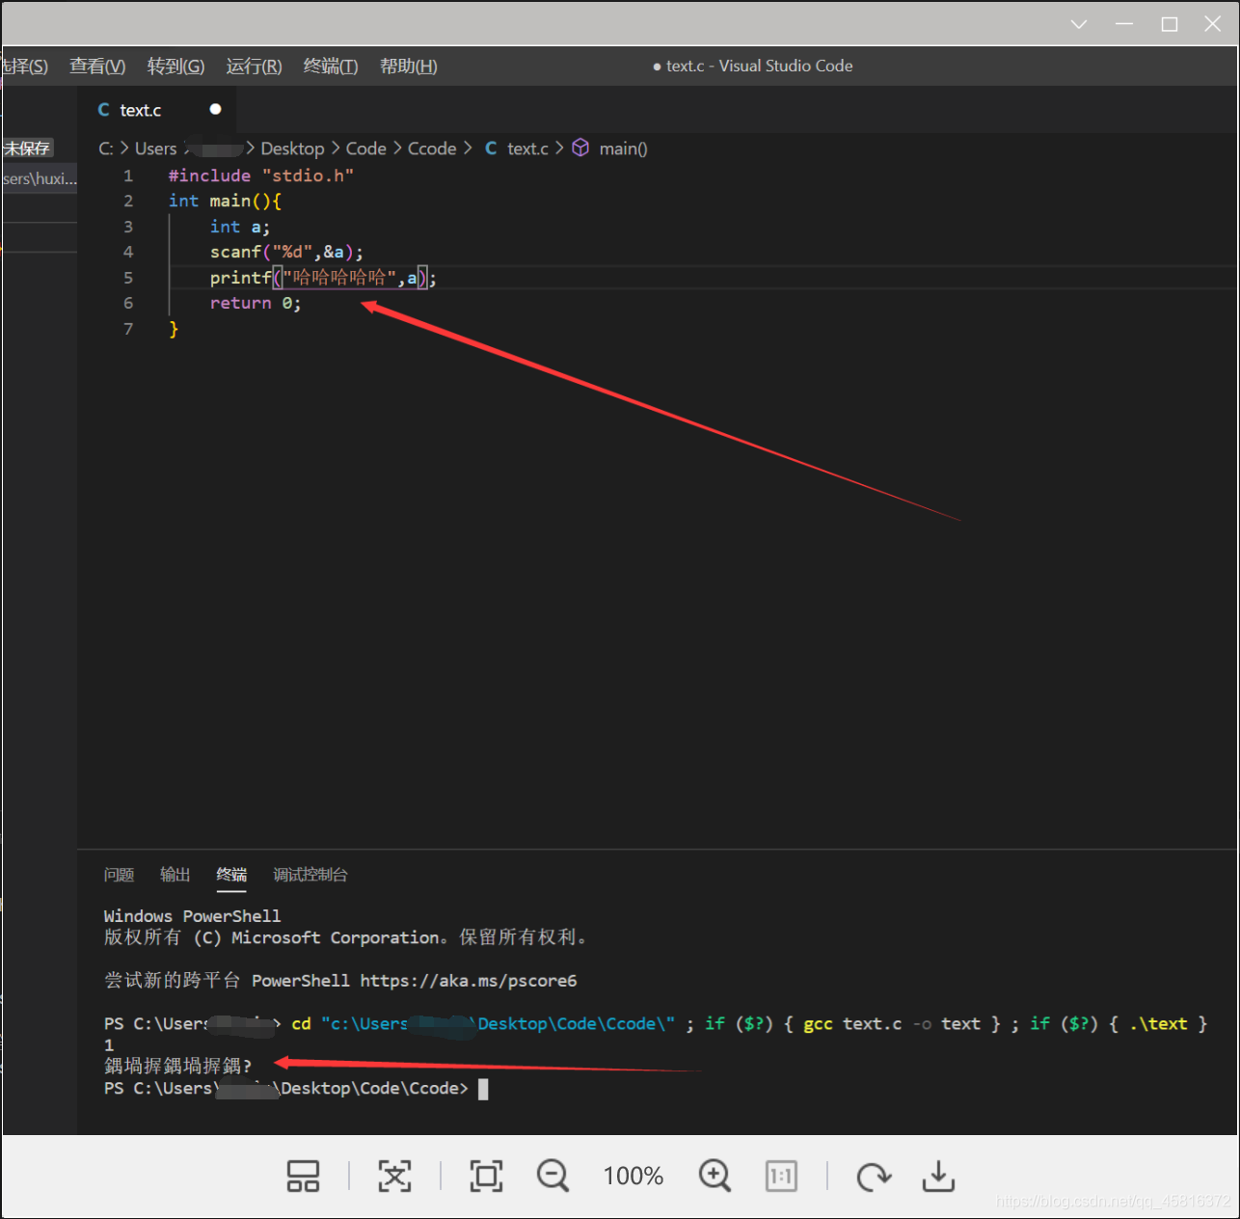Click Ccode in the breadcrumb path
The height and width of the screenshot is (1219, 1240).
(432, 149)
